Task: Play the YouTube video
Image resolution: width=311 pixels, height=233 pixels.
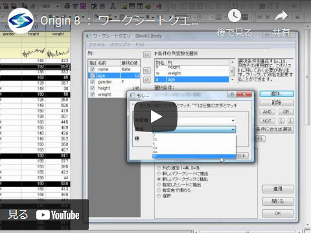Action: pos(155,116)
